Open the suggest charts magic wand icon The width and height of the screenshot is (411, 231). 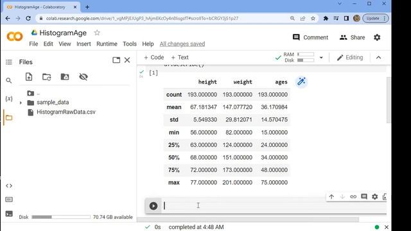pyautogui.click(x=301, y=81)
